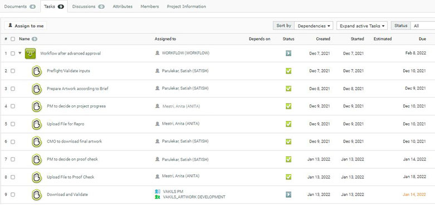Click user icon beside WORKFLOW (WORKFLOW) assignee
The height and width of the screenshot is (205, 435).
click(157, 53)
